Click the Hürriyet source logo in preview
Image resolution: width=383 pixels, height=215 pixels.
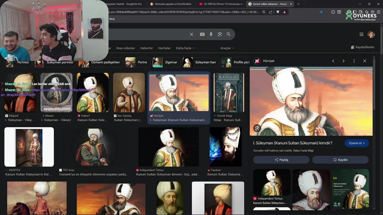pyautogui.click(x=257, y=61)
